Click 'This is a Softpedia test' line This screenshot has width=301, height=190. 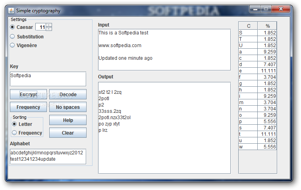(x=123, y=33)
